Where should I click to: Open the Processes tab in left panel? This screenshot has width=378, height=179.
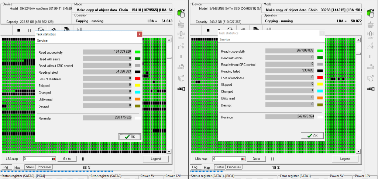click(x=44, y=167)
